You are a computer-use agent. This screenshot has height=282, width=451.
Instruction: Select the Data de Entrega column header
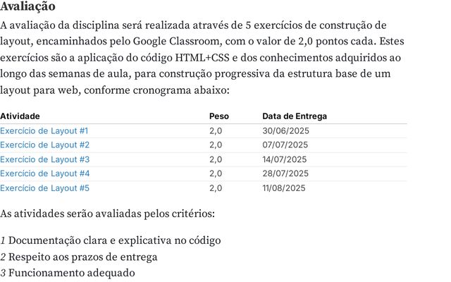point(295,116)
